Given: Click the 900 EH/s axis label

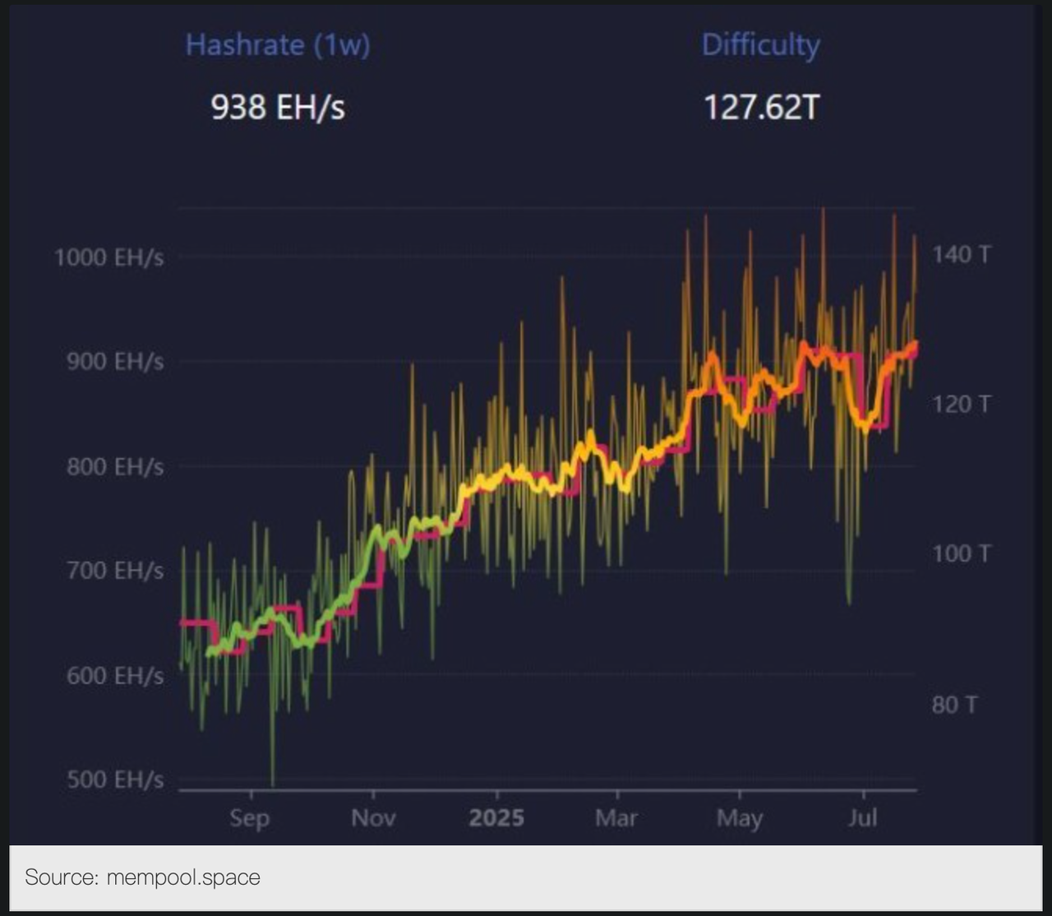Looking at the screenshot, I should (x=114, y=362).
